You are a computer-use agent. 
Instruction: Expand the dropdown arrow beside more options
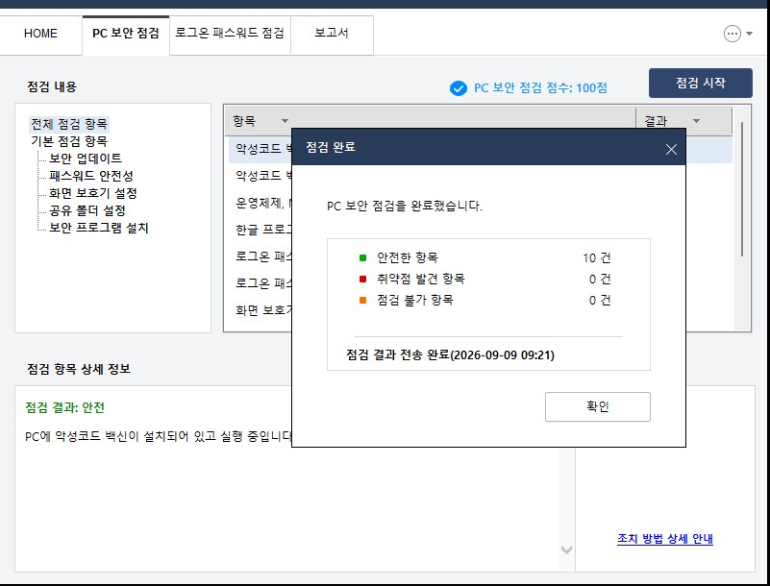(750, 34)
